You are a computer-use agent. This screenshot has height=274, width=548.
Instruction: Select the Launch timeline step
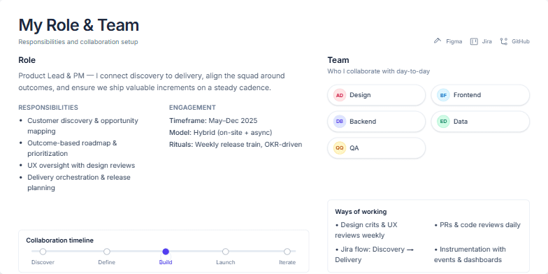tap(226, 252)
